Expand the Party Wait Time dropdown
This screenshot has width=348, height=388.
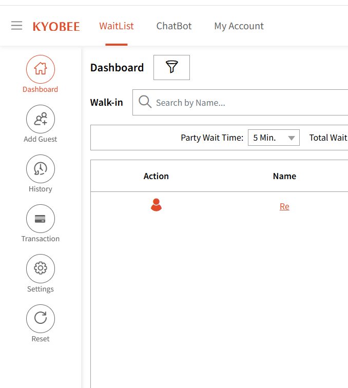[x=274, y=138]
